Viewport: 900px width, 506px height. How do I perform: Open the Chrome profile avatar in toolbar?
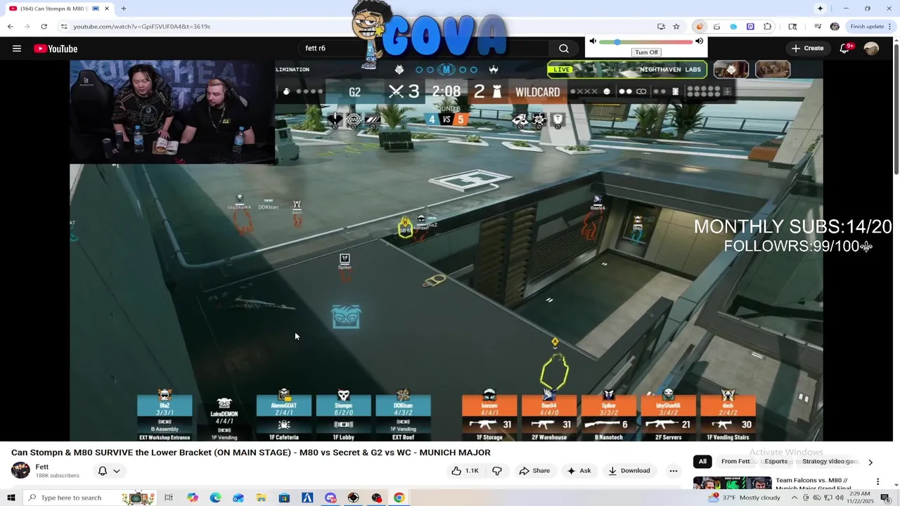[x=835, y=27]
